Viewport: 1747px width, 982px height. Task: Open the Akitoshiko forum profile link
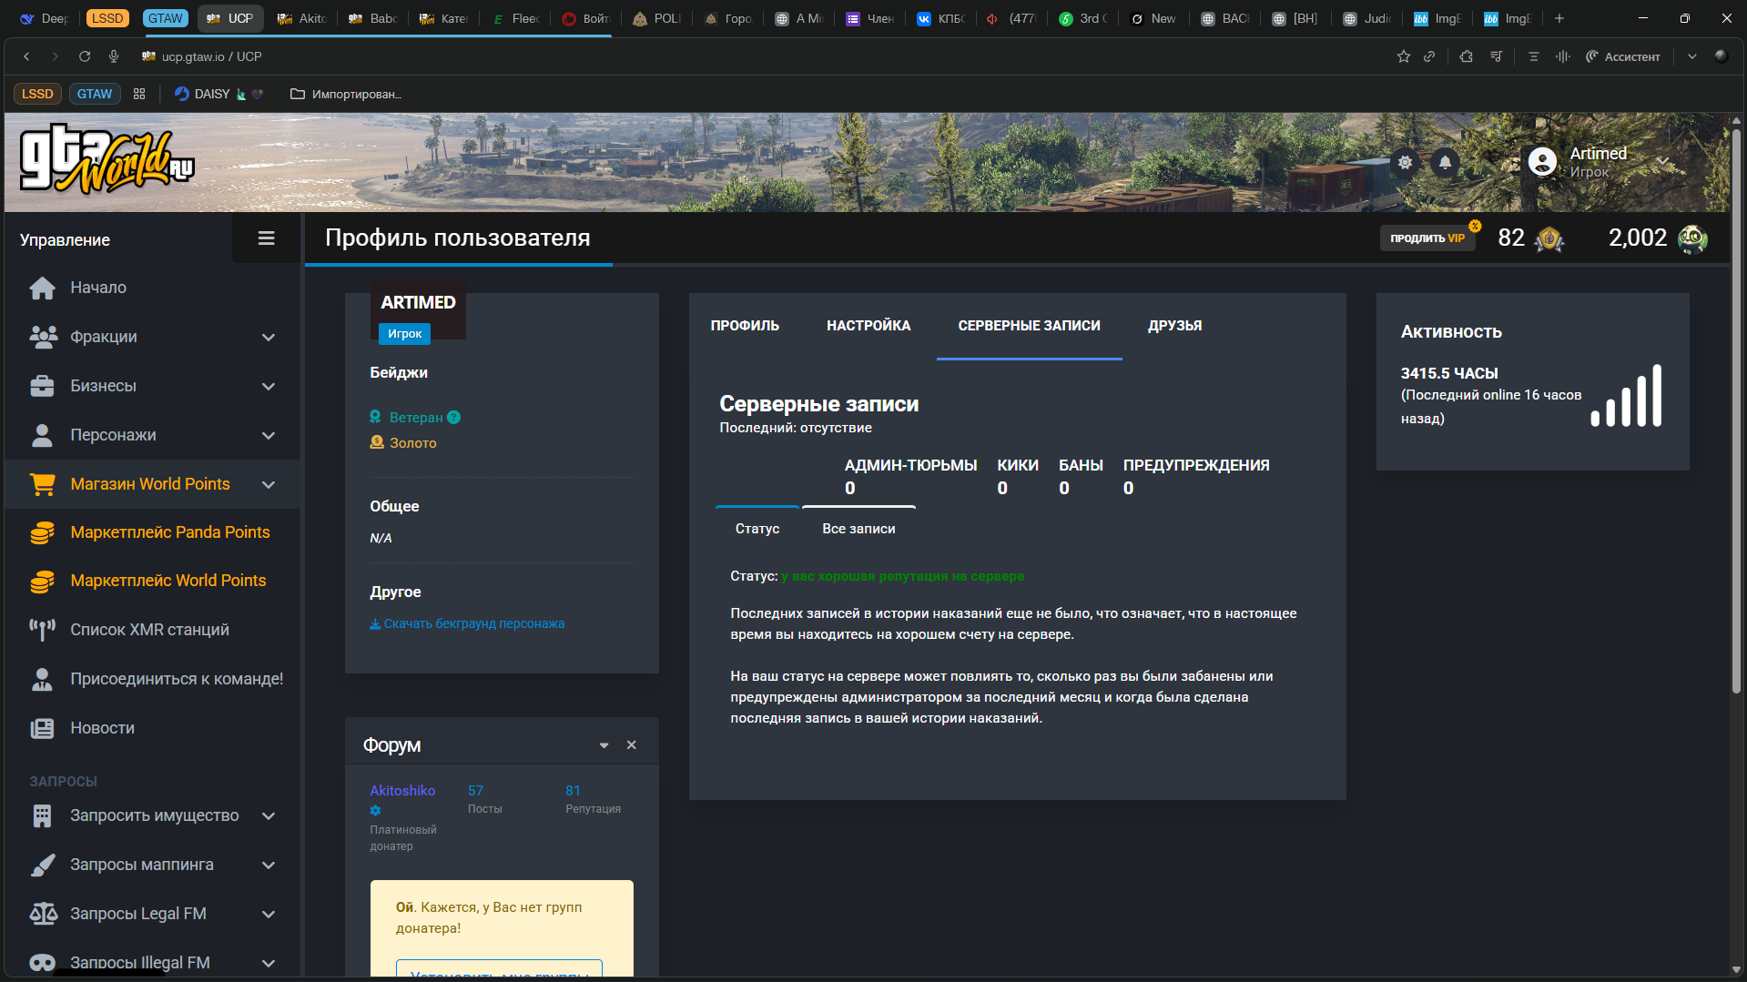pyautogui.click(x=402, y=791)
